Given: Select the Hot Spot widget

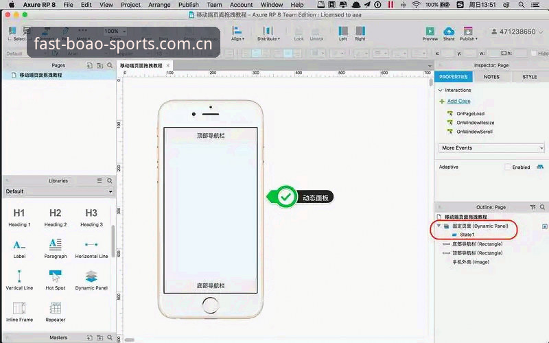Looking at the screenshot, I should [x=56, y=280].
